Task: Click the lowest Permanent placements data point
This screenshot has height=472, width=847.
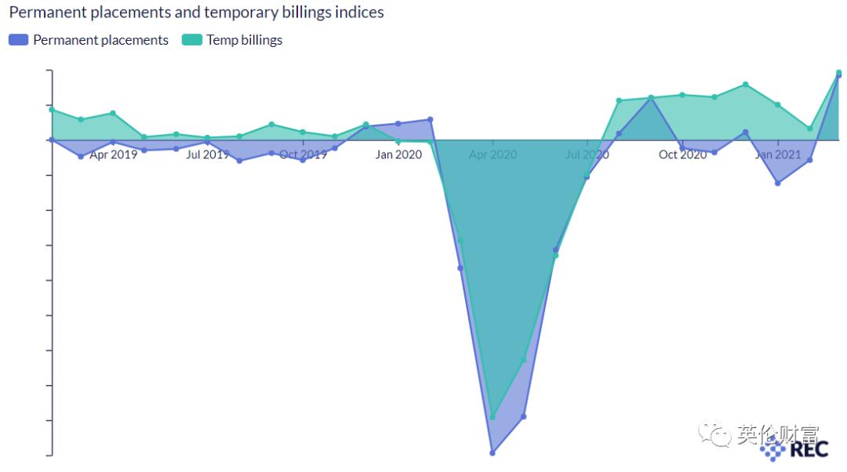Action: click(493, 452)
